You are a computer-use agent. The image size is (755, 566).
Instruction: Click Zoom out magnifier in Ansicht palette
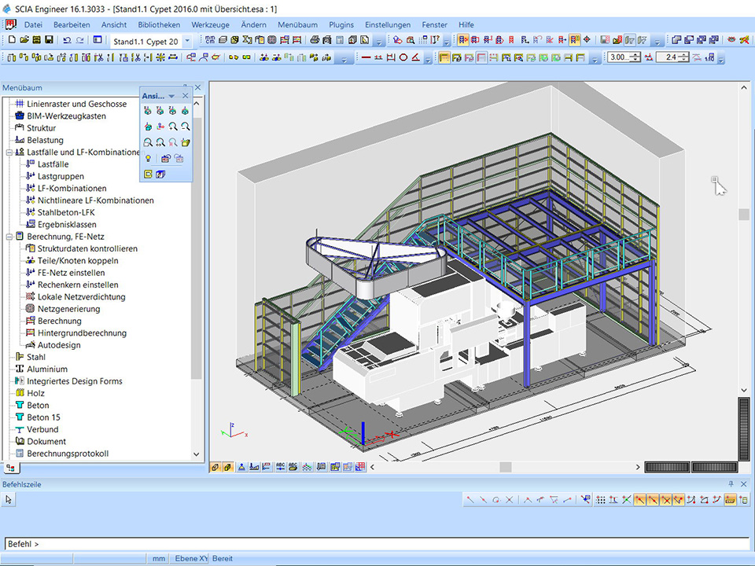(x=186, y=127)
